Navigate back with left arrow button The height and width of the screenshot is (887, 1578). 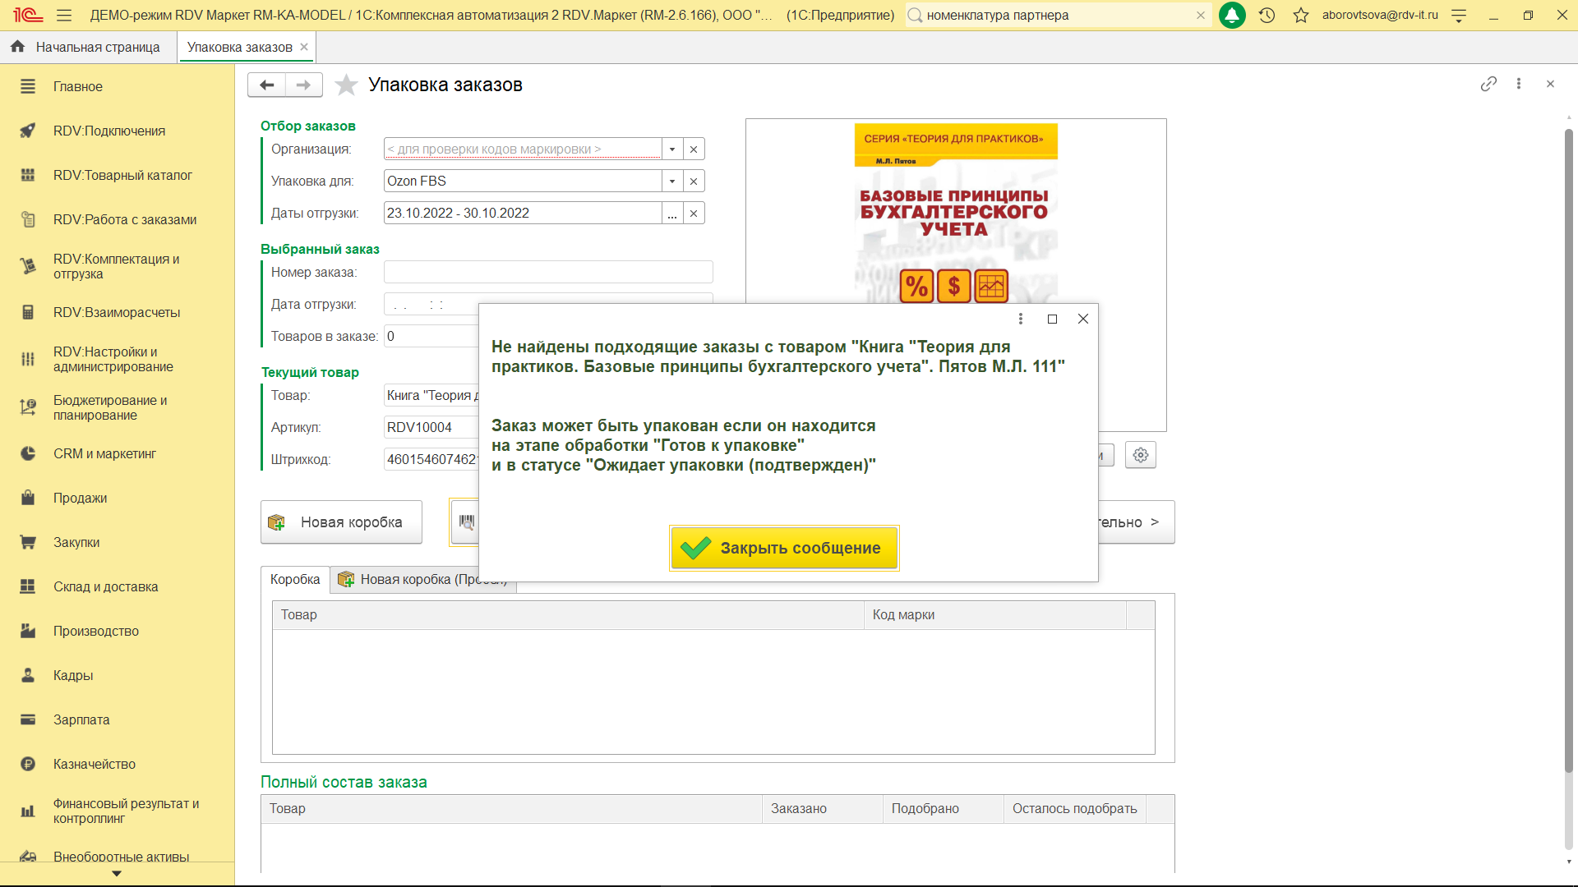tap(266, 85)
